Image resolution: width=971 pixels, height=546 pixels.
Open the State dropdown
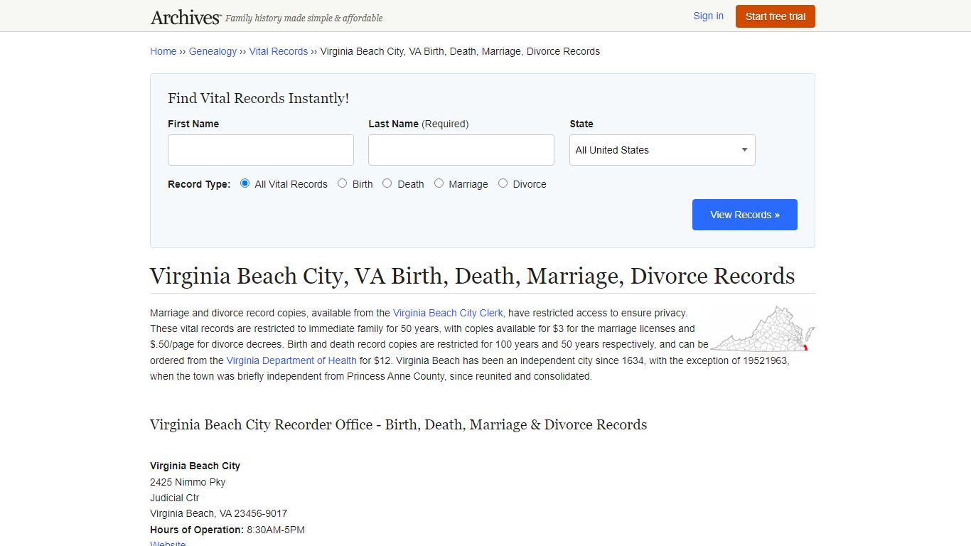(x=662, y=150)
